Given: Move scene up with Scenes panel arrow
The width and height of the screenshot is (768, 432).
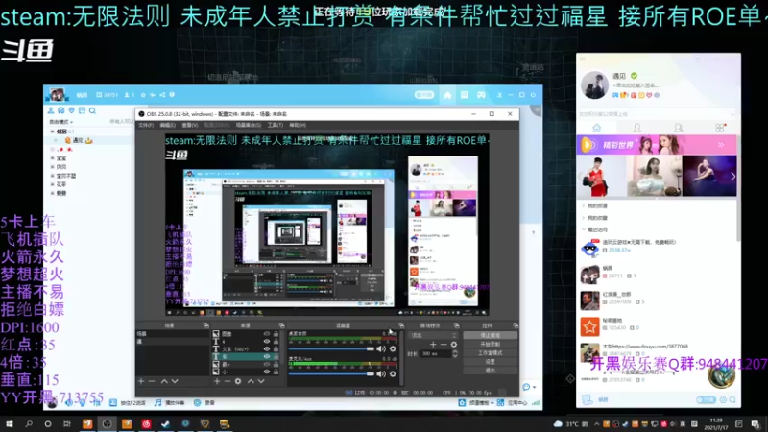Looking at the screenshot, I should 164,381.
